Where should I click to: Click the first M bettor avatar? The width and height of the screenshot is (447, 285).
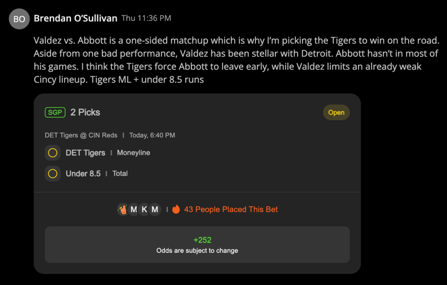(x=134, y=210)
